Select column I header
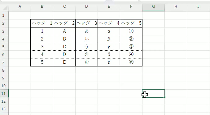The height and width of the screenshot is (115, 210). click(x=198, y=6)
